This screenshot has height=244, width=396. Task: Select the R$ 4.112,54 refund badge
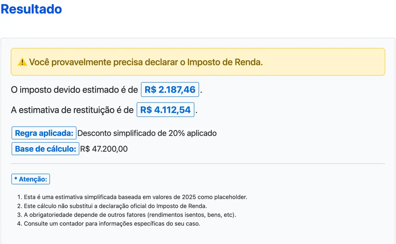(x=165, y=110)
